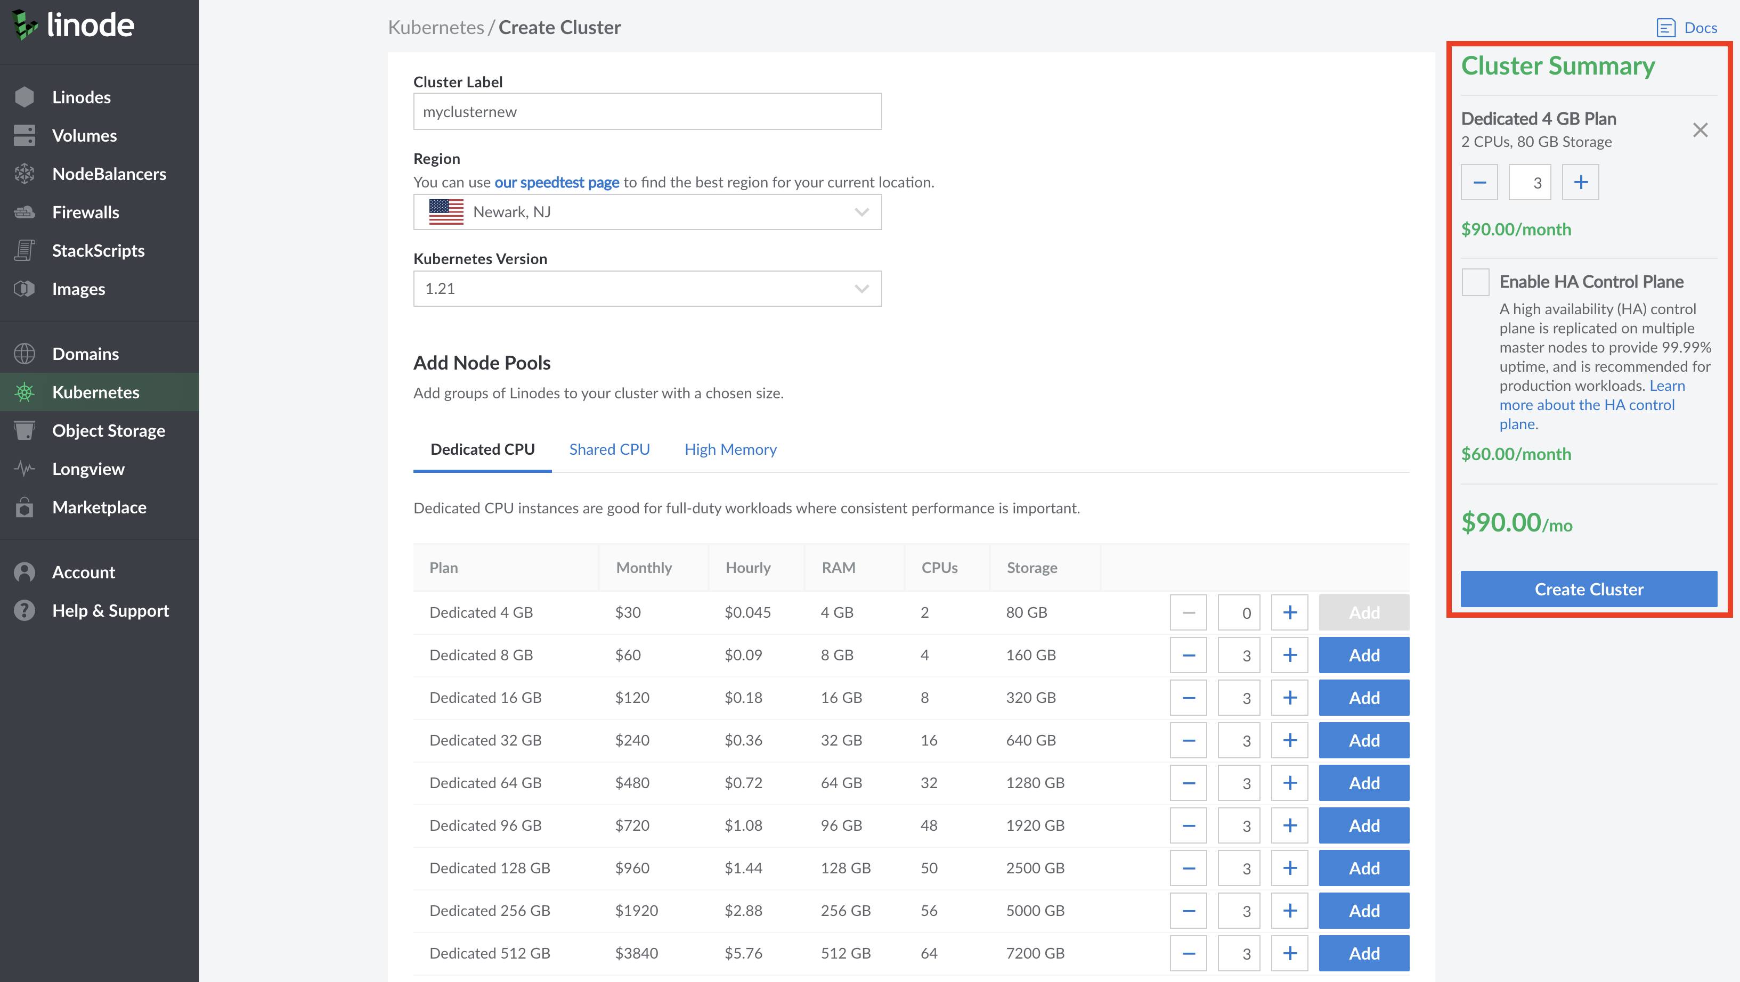Click the Longview pulse icon

point(25,469)
